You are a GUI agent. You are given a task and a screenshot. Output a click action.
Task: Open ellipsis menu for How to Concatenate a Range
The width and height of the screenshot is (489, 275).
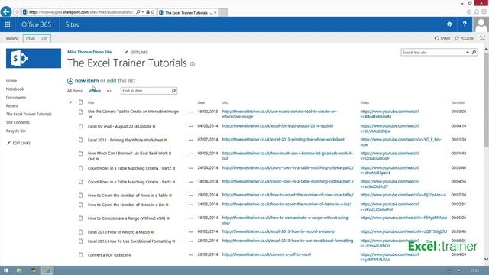[x=190, y=218]
